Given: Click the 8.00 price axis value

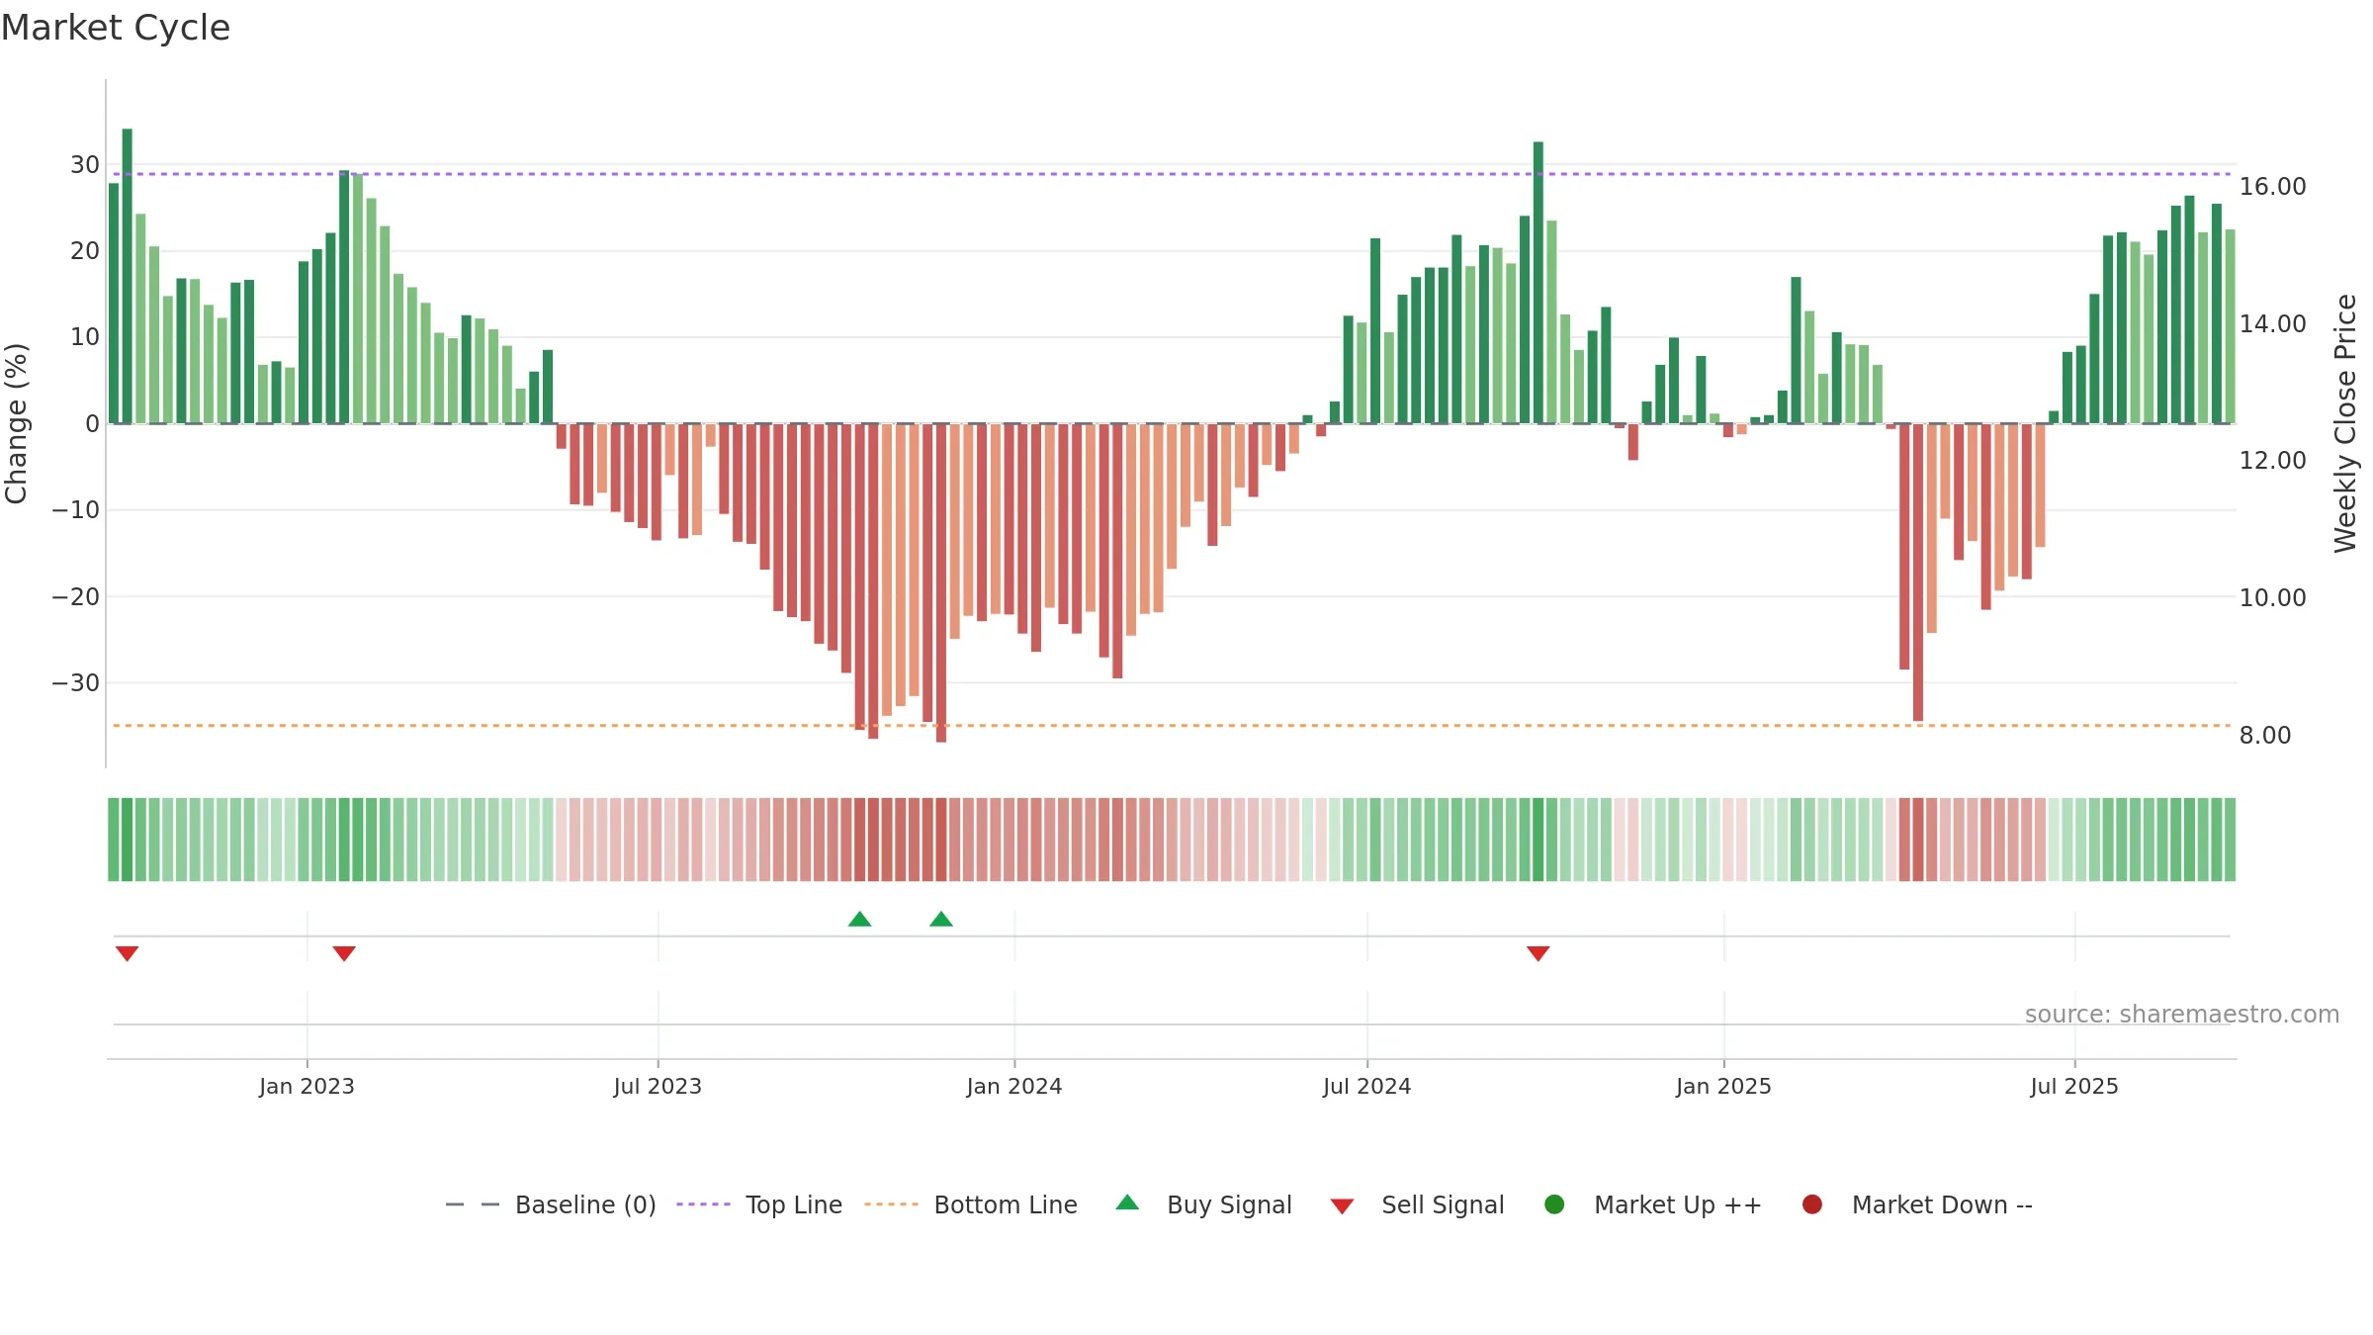Looking at the screenshot, I should (x=2265, y=736).
